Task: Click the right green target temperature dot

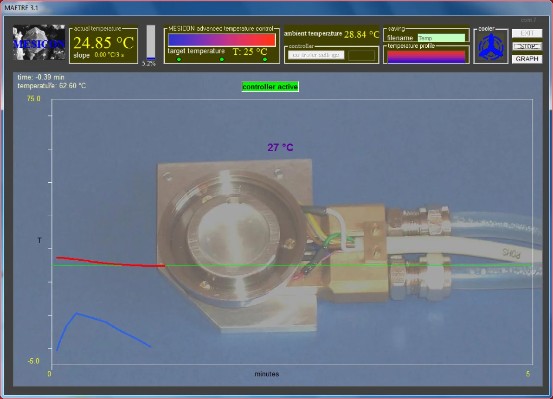Action: [x=265, y=59]
